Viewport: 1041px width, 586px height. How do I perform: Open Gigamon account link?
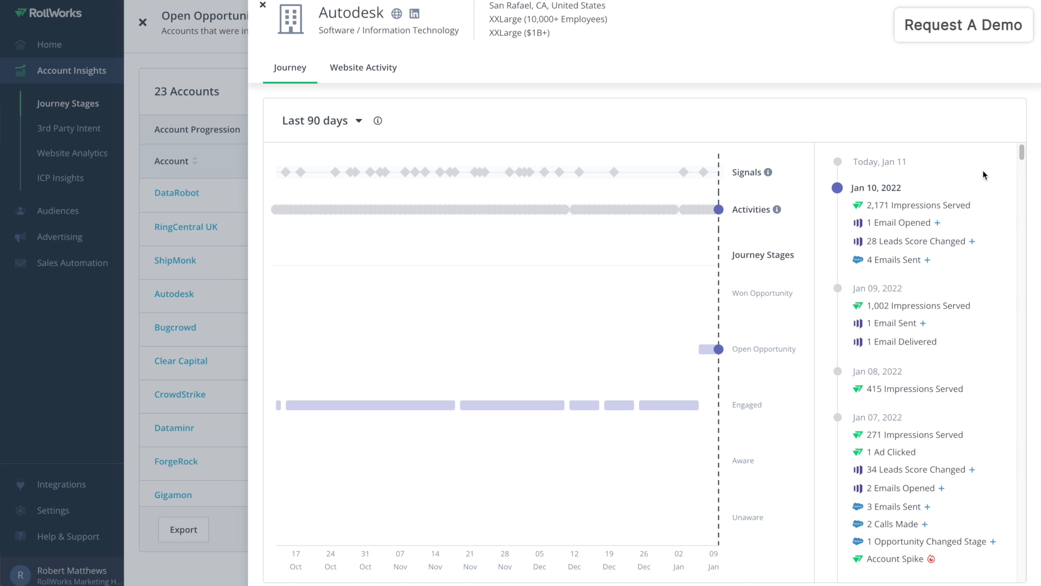click(173, 495)
